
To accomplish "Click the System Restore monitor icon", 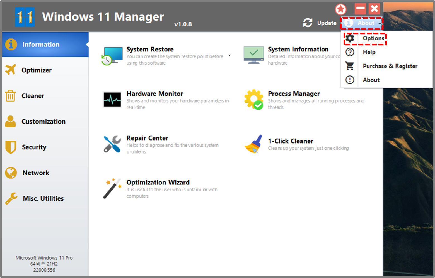I will click(x=112, y=56).
